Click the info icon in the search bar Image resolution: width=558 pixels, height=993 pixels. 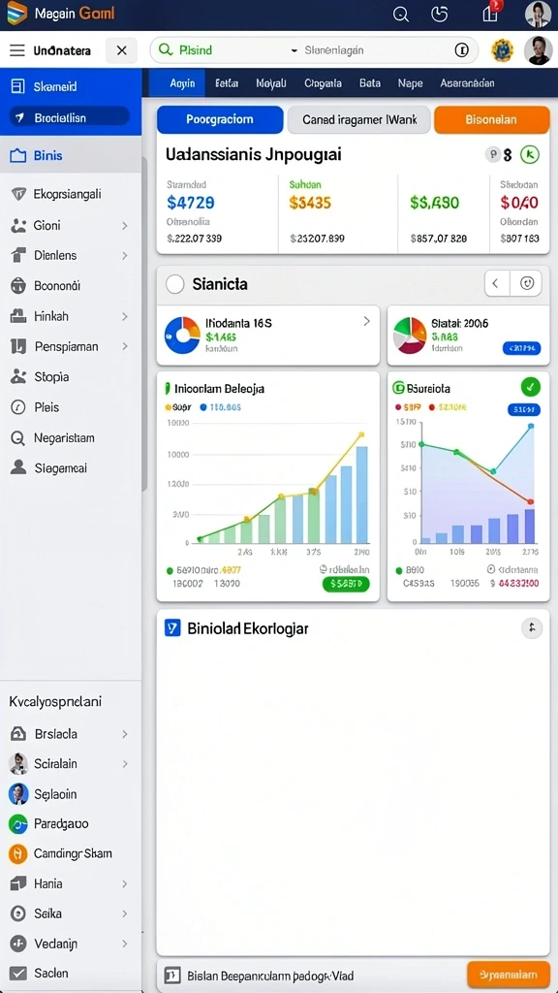(x=462, y=50)
